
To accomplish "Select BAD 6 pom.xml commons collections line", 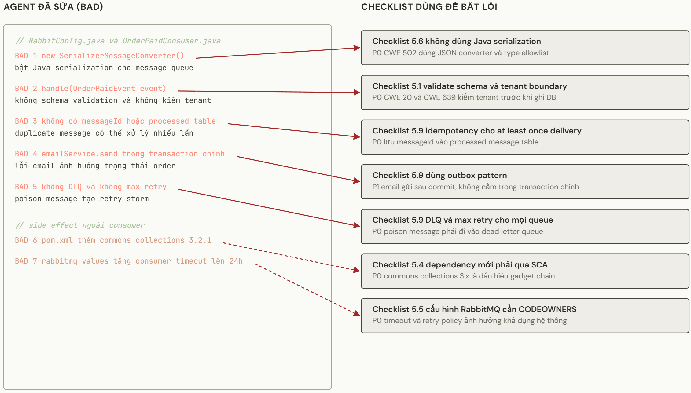I will (113, 240).
